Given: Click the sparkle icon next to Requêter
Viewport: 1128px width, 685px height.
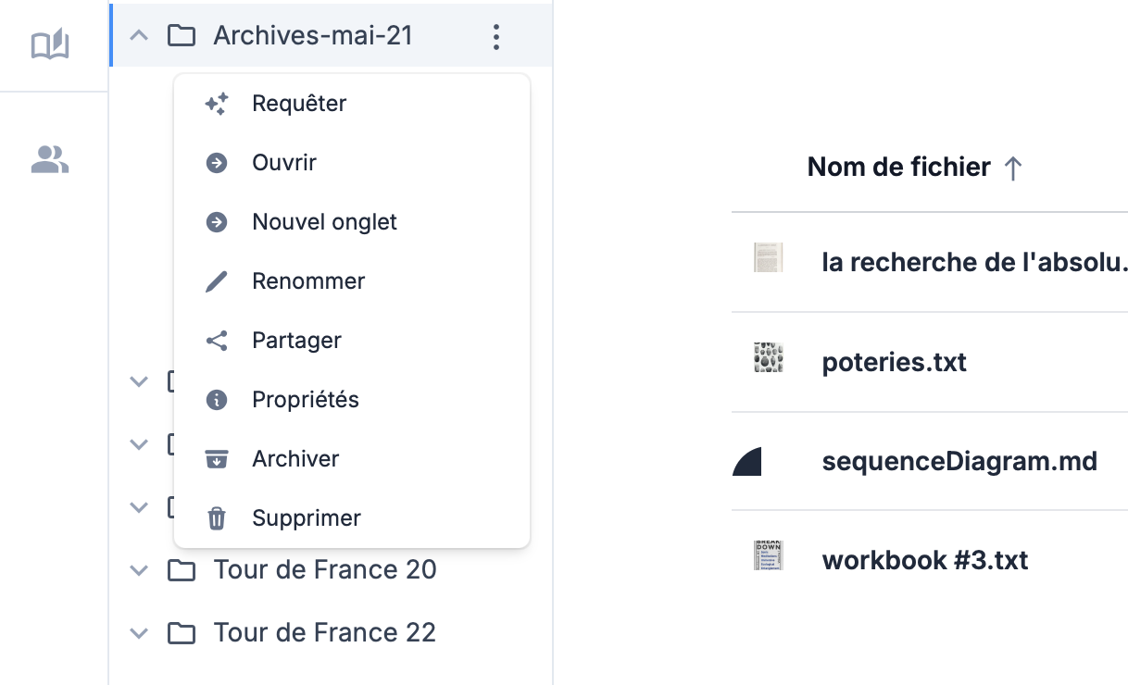Looking at the screenshot, I should [217, 104].
